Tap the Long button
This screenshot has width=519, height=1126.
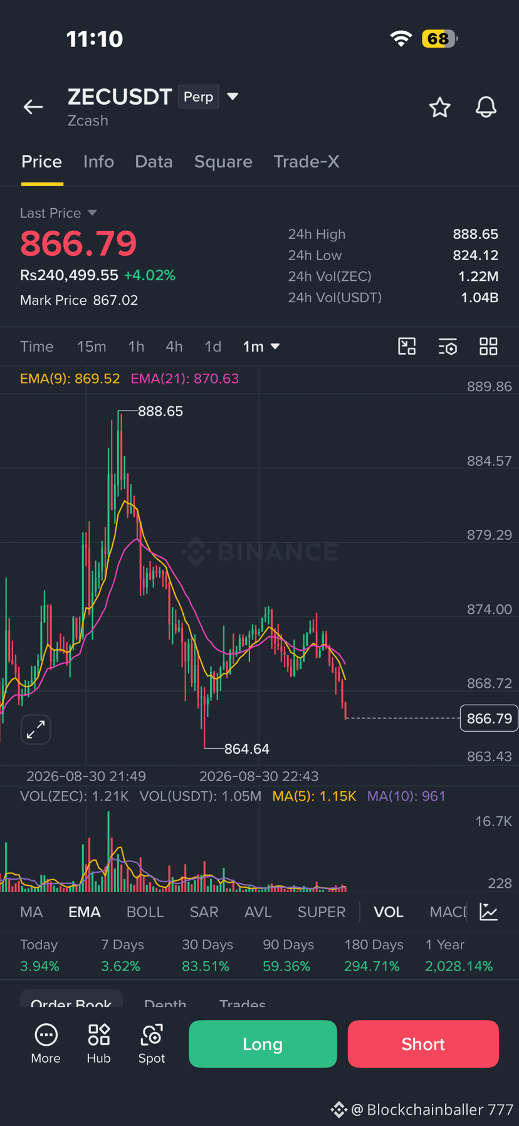coord(263,1044)
